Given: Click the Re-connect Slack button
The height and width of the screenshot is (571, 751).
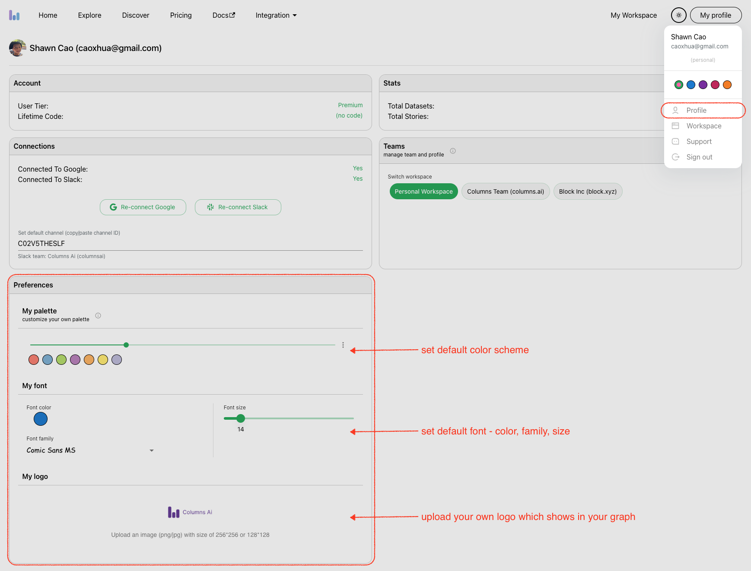Looking at the screenshot, I should point(238,207).
